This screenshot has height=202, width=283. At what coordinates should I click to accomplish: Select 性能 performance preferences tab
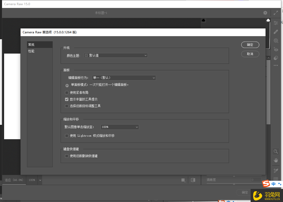click(x=40, y=51)
